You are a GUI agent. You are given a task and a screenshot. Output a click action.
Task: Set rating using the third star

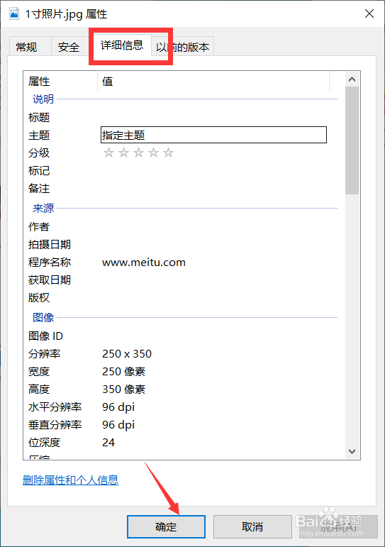click(x=138, y=153)
